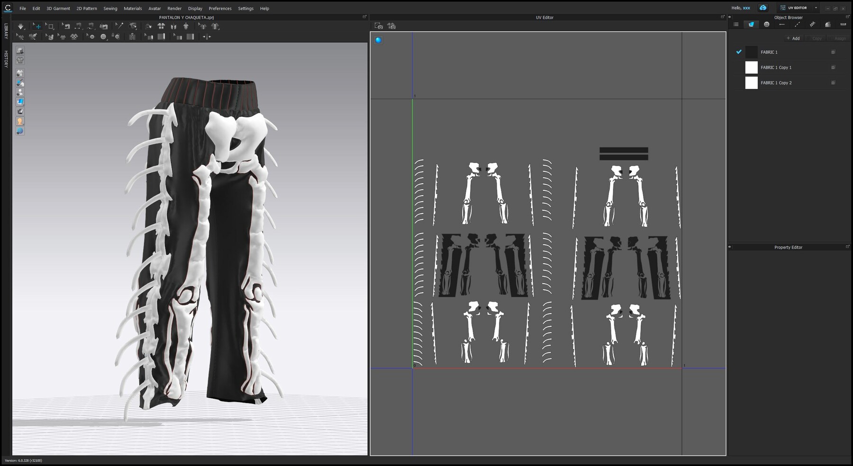Open the Render menu

[174, 8]
